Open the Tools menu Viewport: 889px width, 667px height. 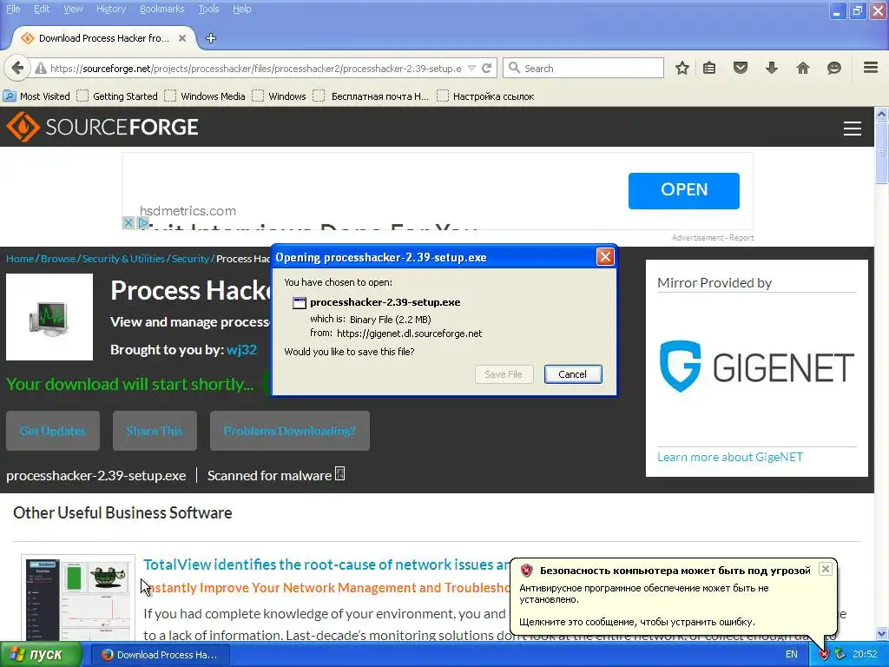tap(208, 9)
